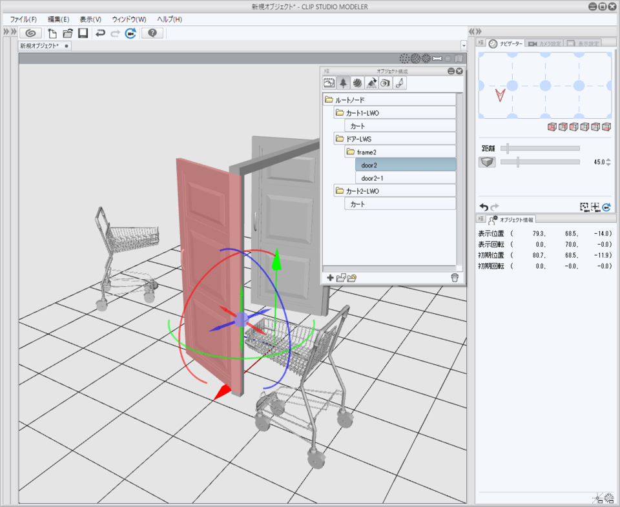Select カート node under カート1-LWO
The width and height of the screenshot is (620, 507).
point(400,126)
